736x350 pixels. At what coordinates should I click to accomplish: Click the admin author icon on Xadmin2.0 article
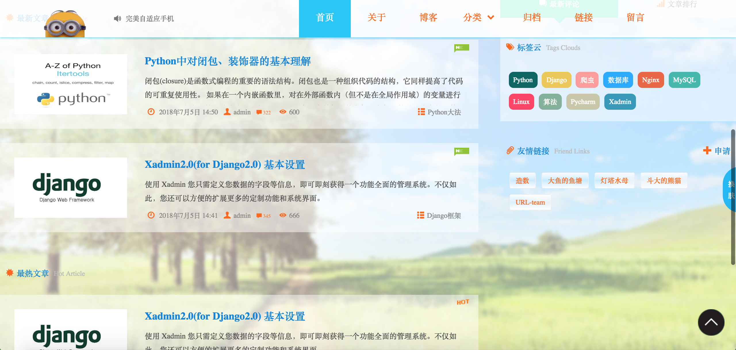[227, 215]
